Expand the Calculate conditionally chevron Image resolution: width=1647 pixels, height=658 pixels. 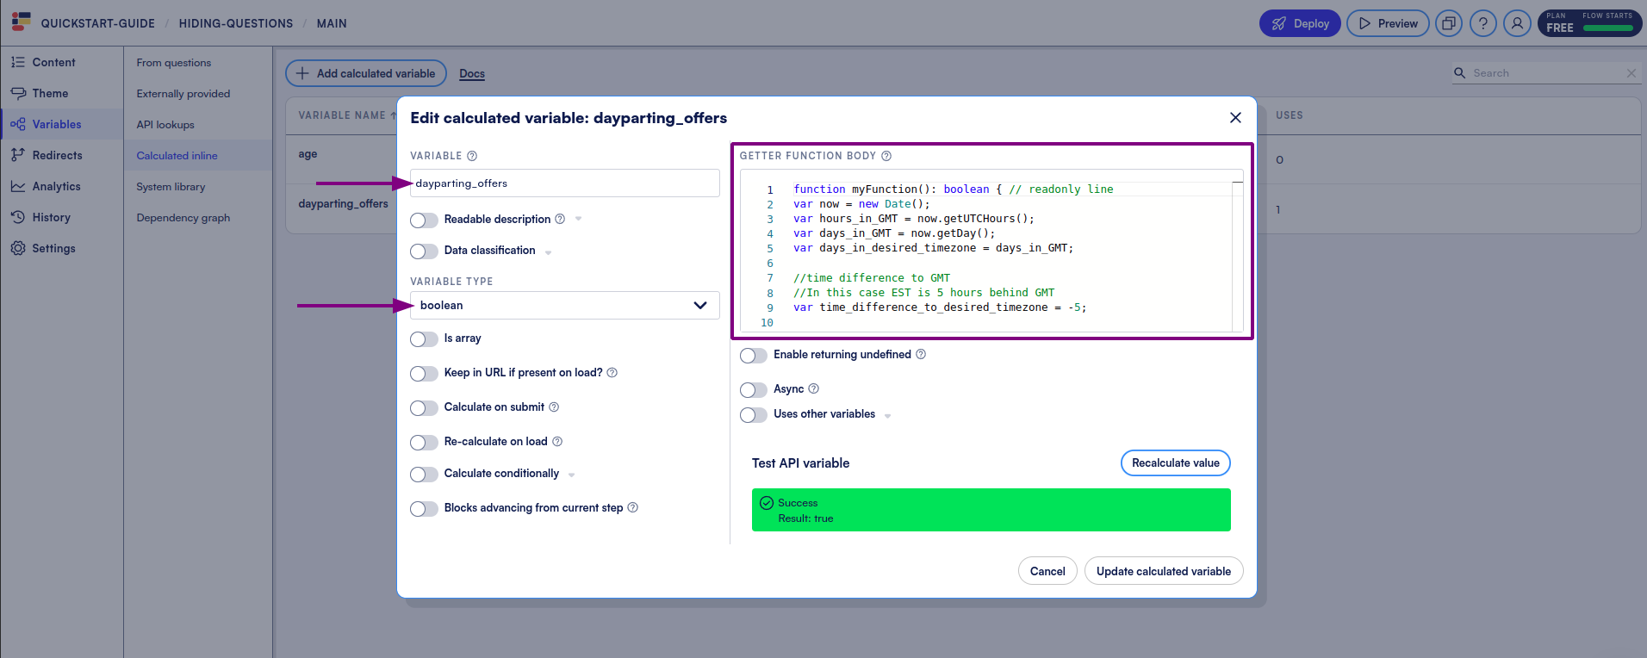click(x=572, y=475)
